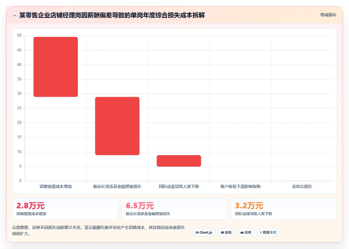The image size is (349, 249).
Task: Select the red 招聘重置成本增加 waterfall bar
Action: coord(56,67)
